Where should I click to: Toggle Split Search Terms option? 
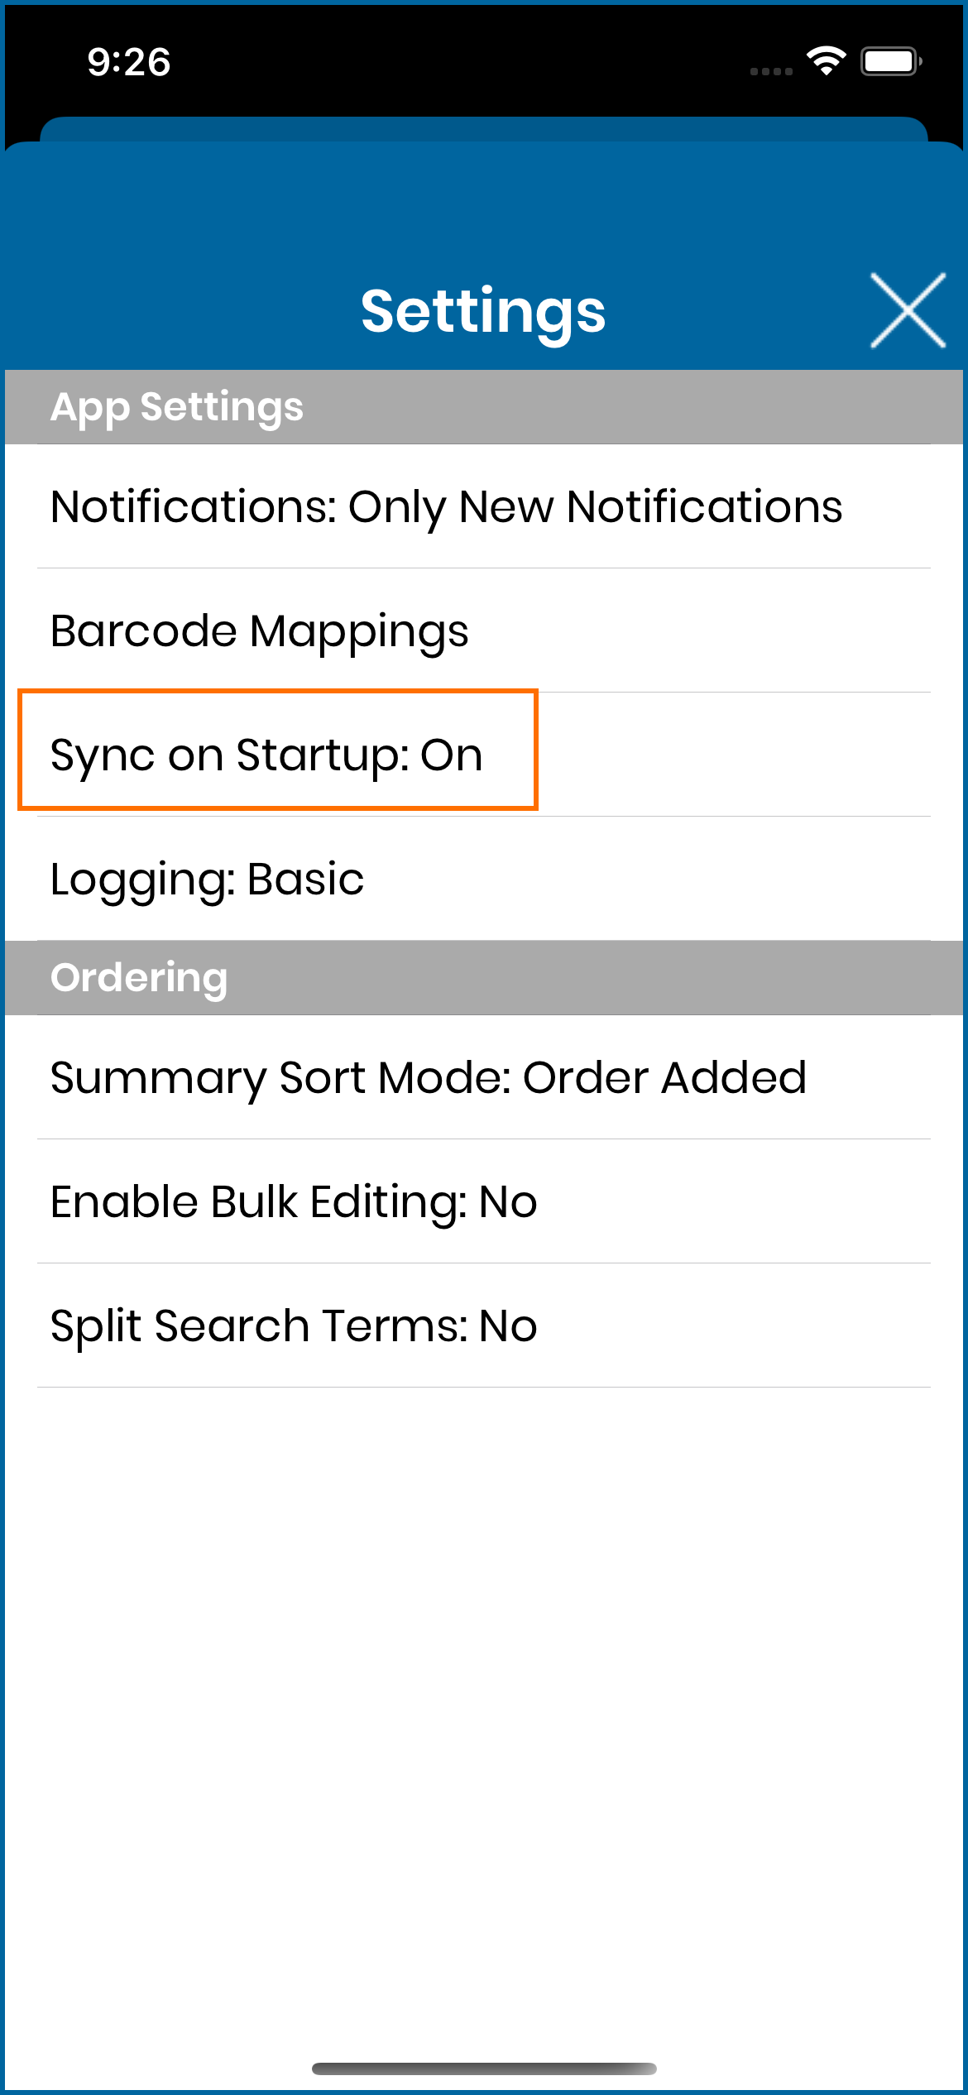[484, 1326]
